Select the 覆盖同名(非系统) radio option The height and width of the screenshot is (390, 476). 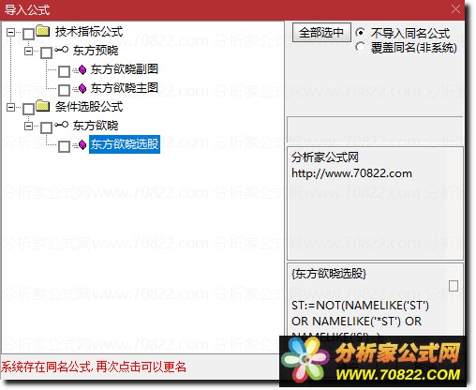pos(360,47)
